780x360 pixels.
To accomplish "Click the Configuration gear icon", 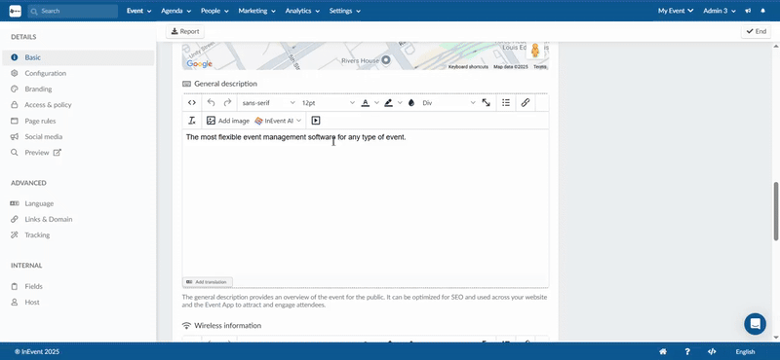I will 15,73.
